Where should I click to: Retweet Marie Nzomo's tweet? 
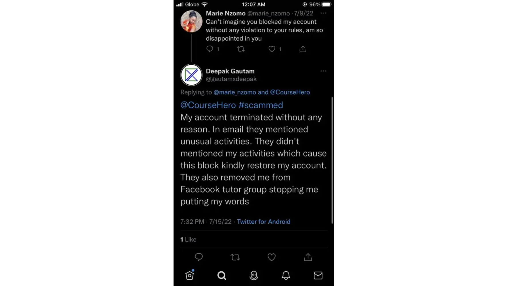[241, 49]
